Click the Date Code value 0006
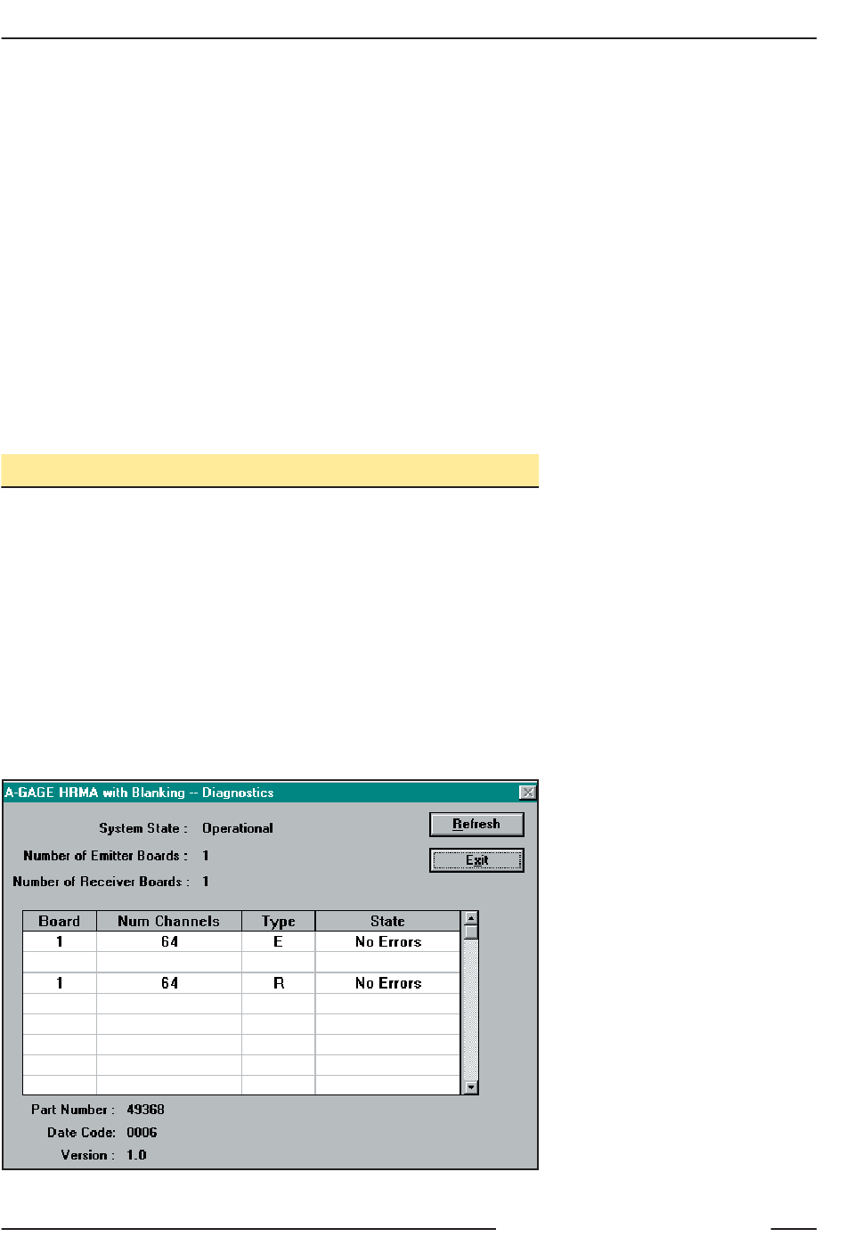This screenshot has width=846, height=1245. (142, 1133)
